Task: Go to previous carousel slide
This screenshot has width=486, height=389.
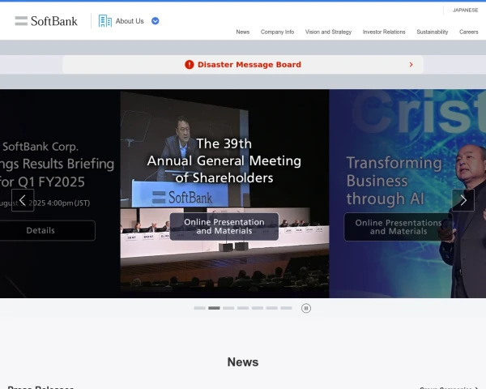Action: click(23, 200)
